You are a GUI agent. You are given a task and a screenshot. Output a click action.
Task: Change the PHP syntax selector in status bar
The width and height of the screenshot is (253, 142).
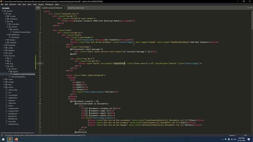(x=245, y=135)
